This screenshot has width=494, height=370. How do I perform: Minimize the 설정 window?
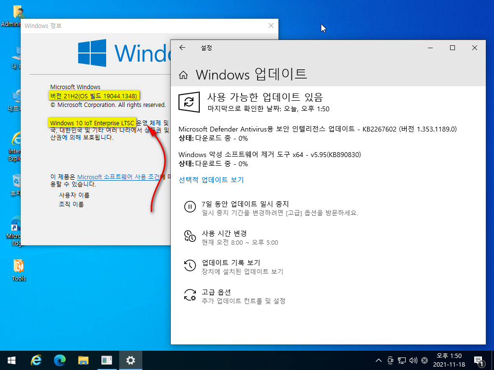pos(430,48)
